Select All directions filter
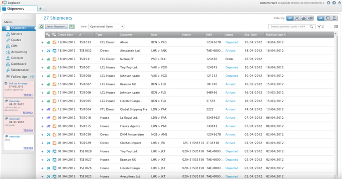The height and width of the screenshot is (179, 342). 321,18
